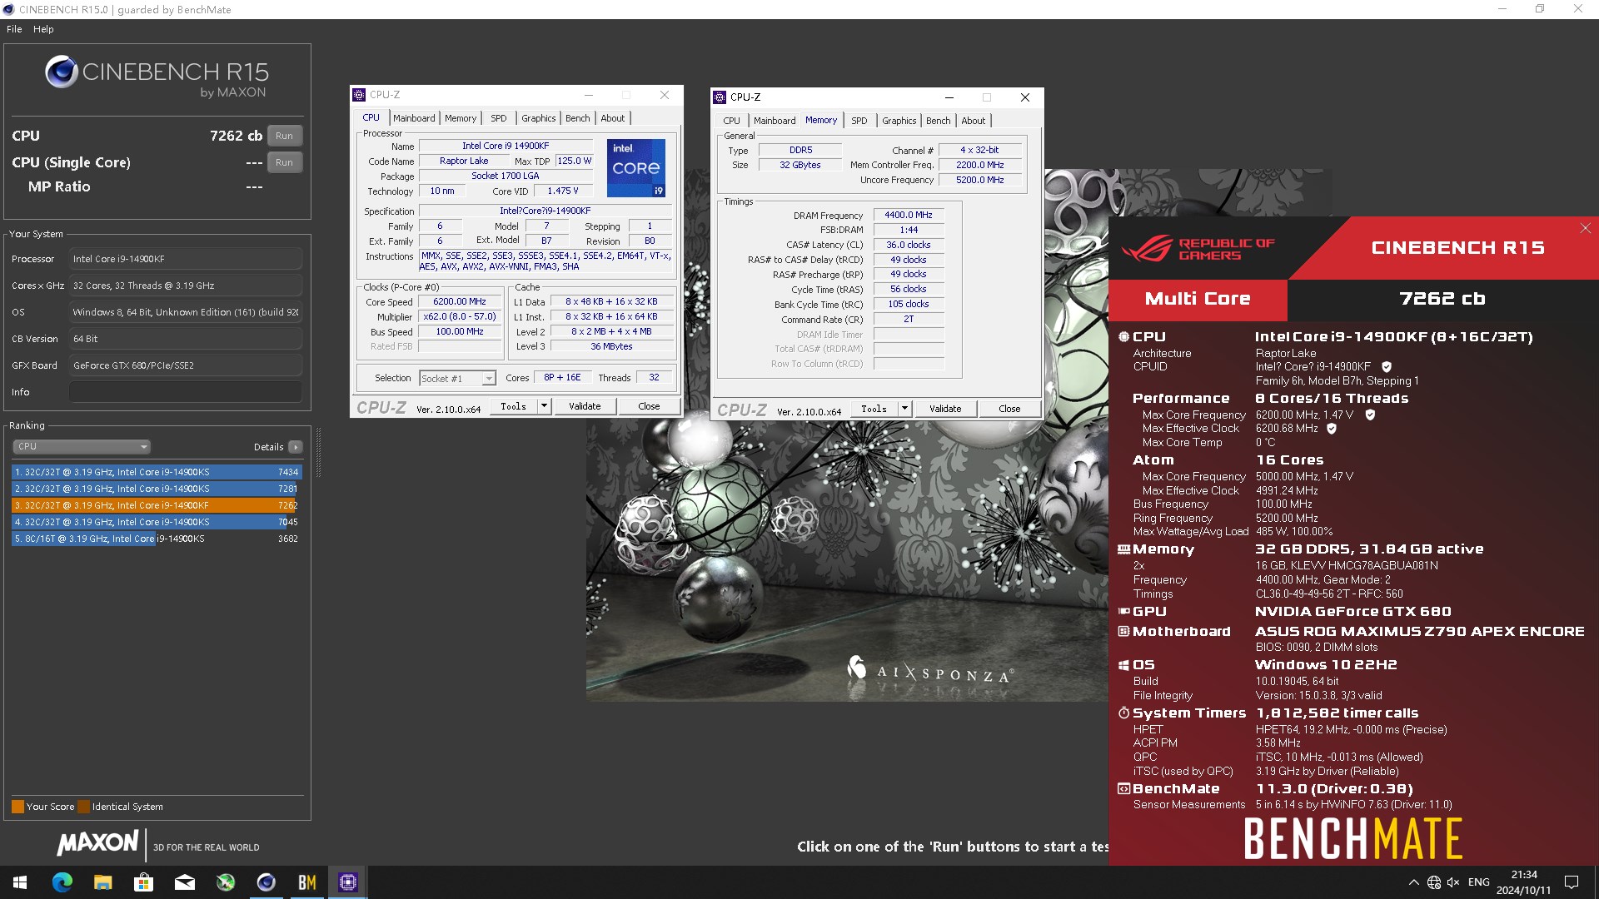
Task: Open About tab in left CPU-Z window
Action: coord(613,118)
